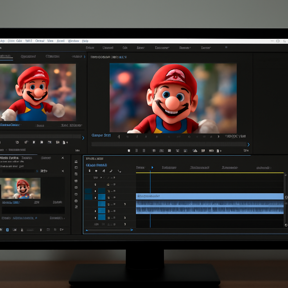
Task: Toggle blue target box on lower waveform track
Action: point(102,210)
